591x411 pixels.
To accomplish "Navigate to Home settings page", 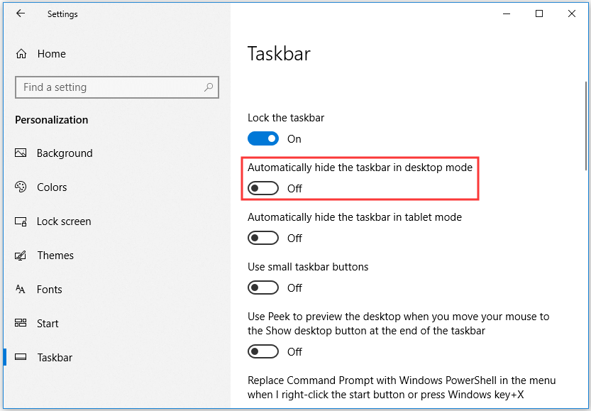I will (x=51, y=53).
